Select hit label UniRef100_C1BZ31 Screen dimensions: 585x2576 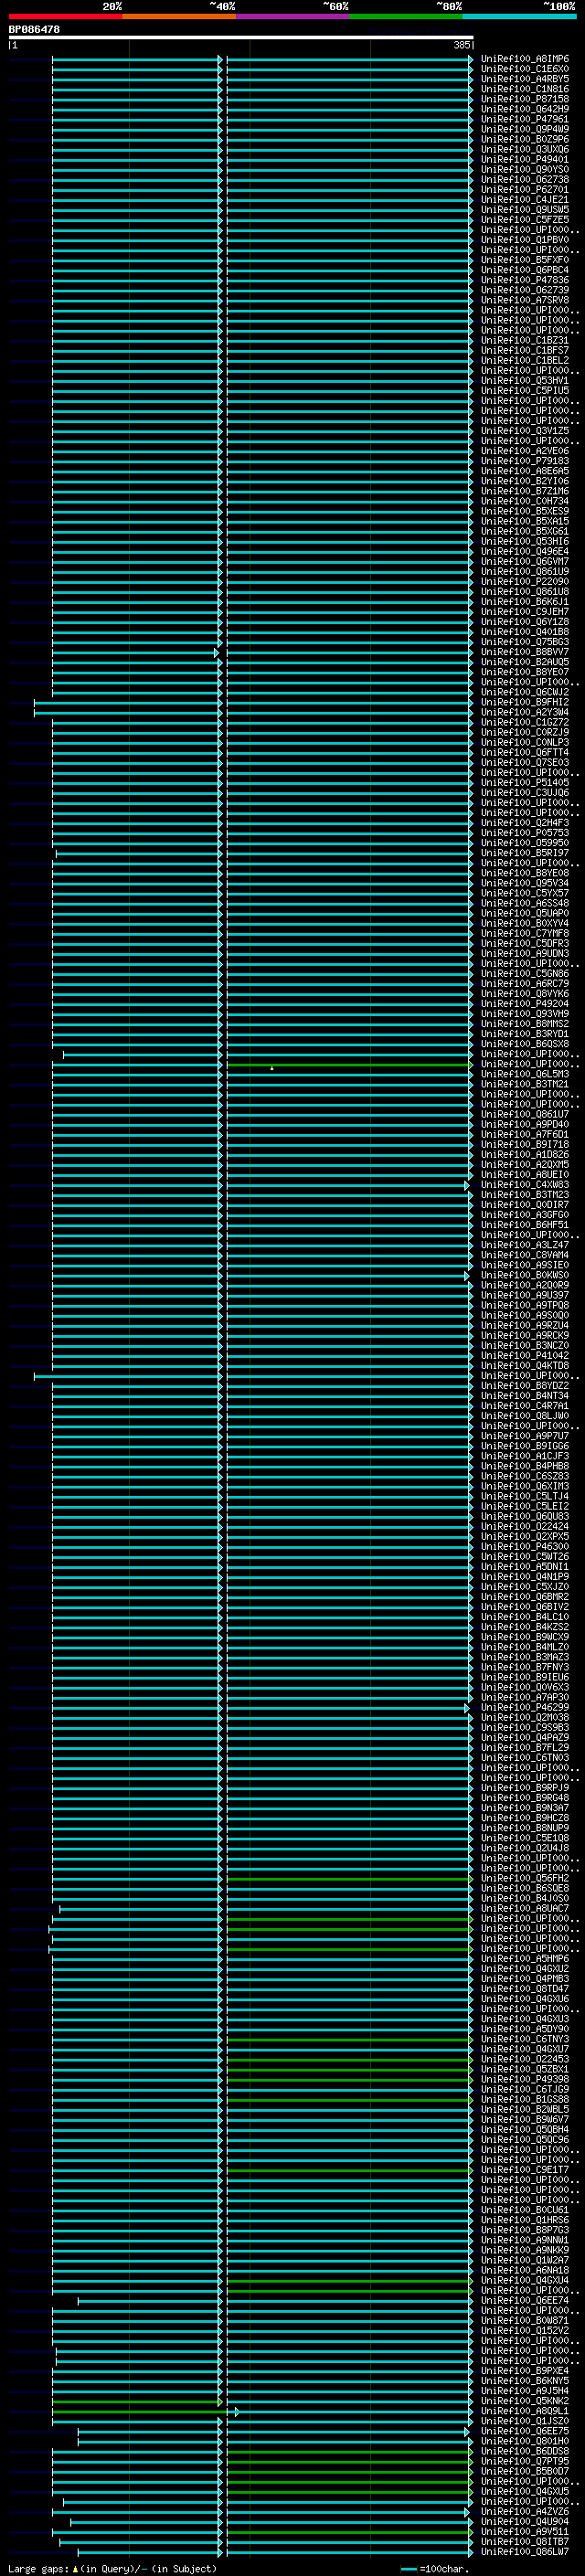(525, 340)
